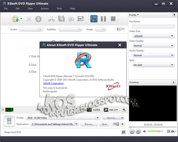Click the preview seek bar
Viewport: 178px width, 142px height.
153,127
